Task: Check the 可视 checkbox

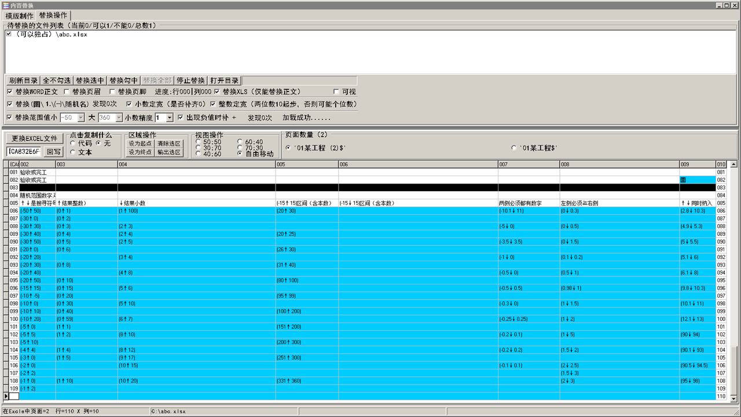Action: point(336,92)
